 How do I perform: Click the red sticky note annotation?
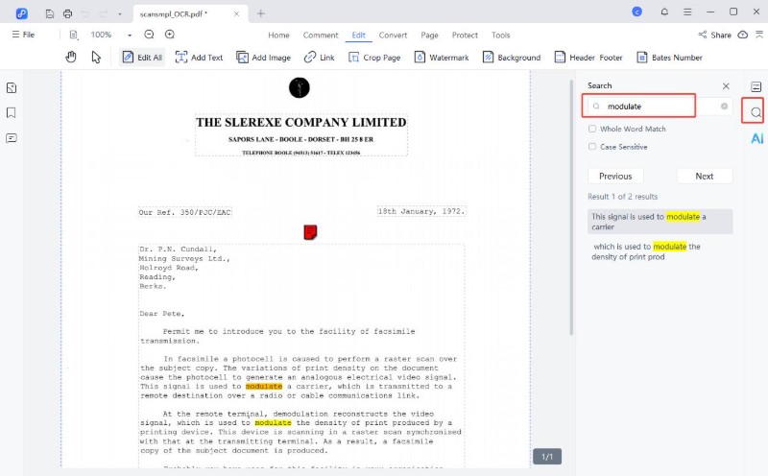point(310,232)
